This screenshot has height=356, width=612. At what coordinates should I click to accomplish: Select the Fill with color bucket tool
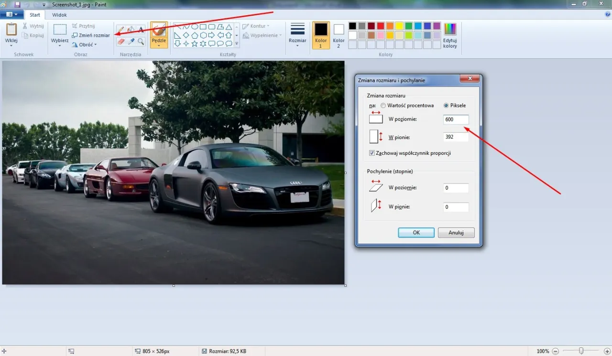pyautogui.click(x=131, y=30)
